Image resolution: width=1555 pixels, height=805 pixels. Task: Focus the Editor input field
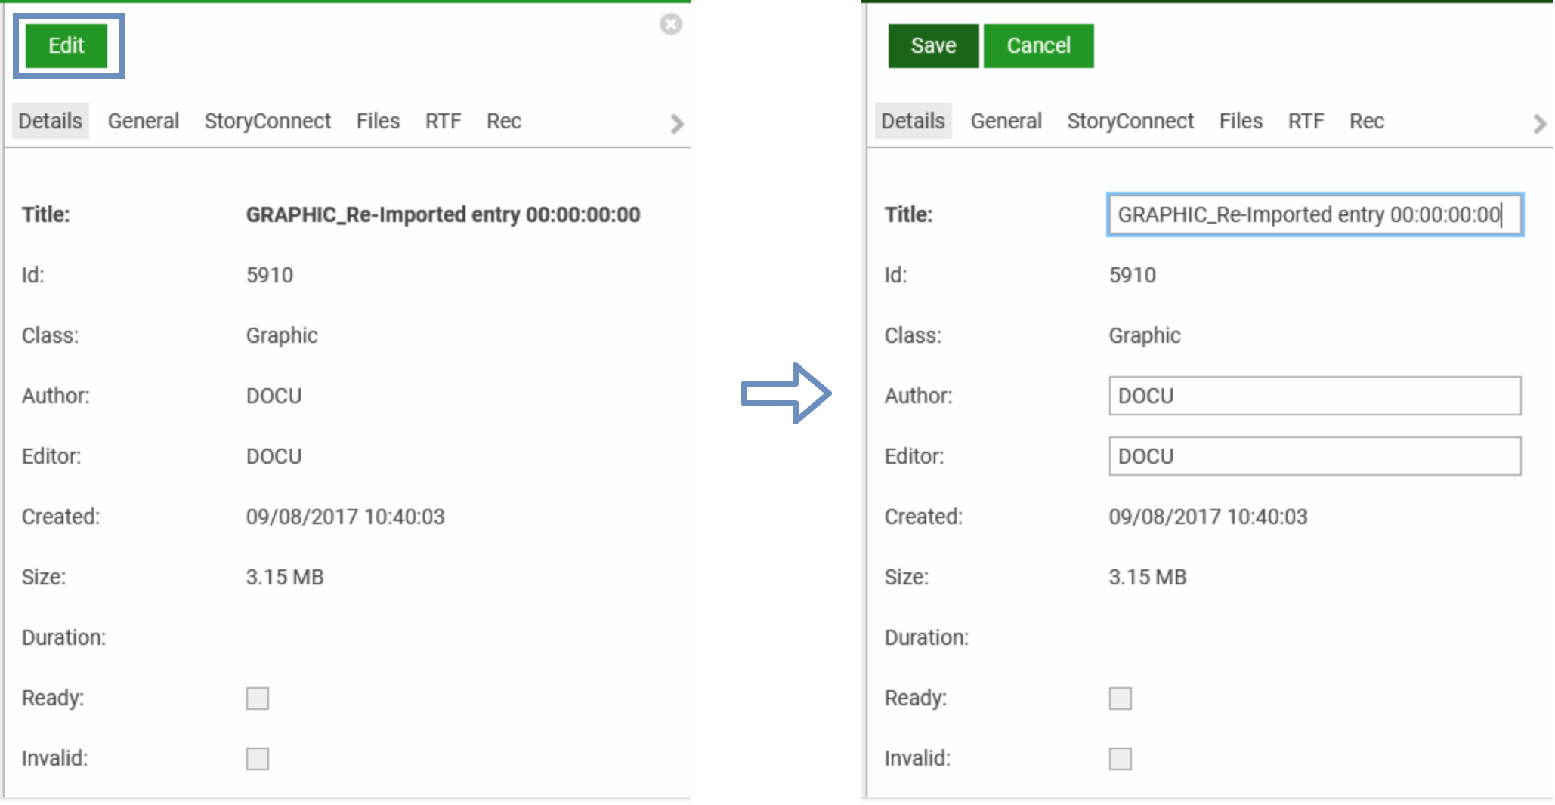(1314, 457)
